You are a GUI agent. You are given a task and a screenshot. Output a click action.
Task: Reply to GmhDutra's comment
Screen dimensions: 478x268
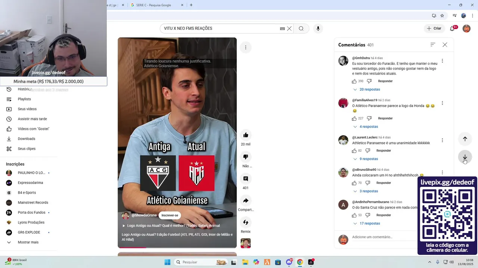coord(385,81)
